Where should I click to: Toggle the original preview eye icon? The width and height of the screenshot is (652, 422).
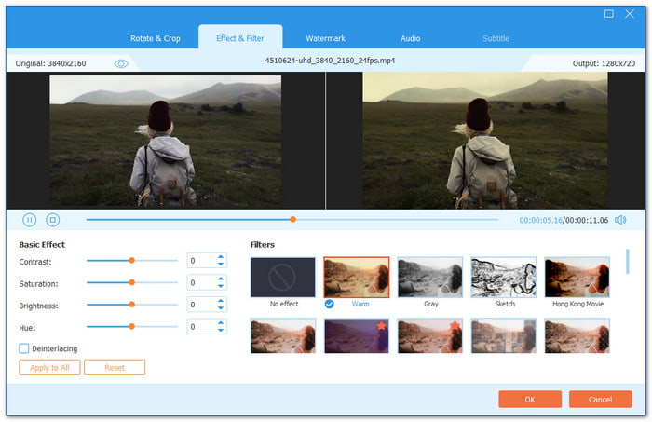pyautogui.click(x=121, y=63)
